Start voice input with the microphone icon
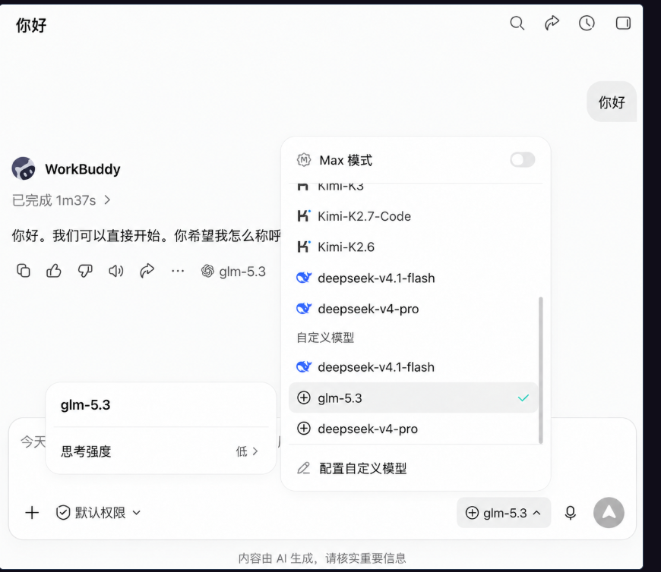The image size is (661, 572). pos(571,513)
